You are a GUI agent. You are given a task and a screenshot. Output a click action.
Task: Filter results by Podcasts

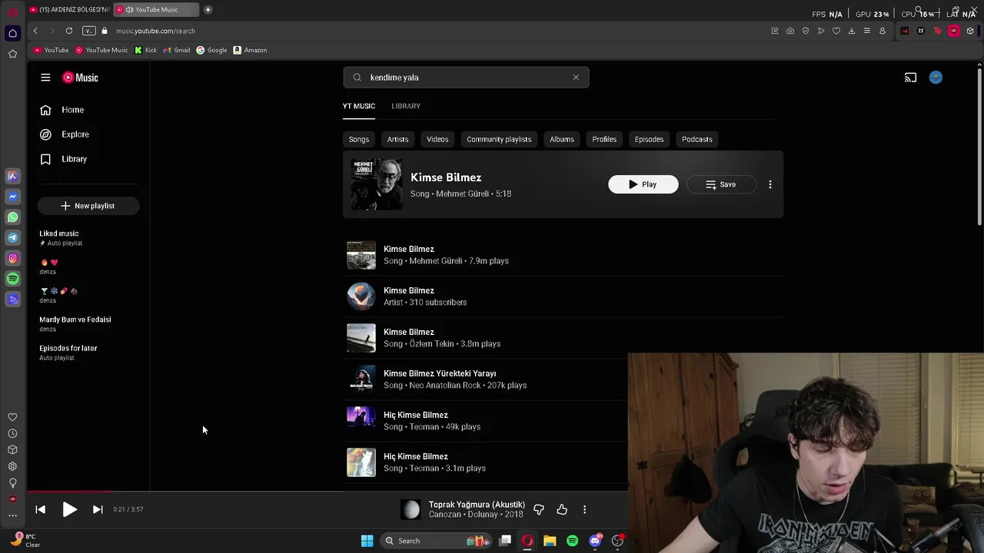[x=697, y=139]
